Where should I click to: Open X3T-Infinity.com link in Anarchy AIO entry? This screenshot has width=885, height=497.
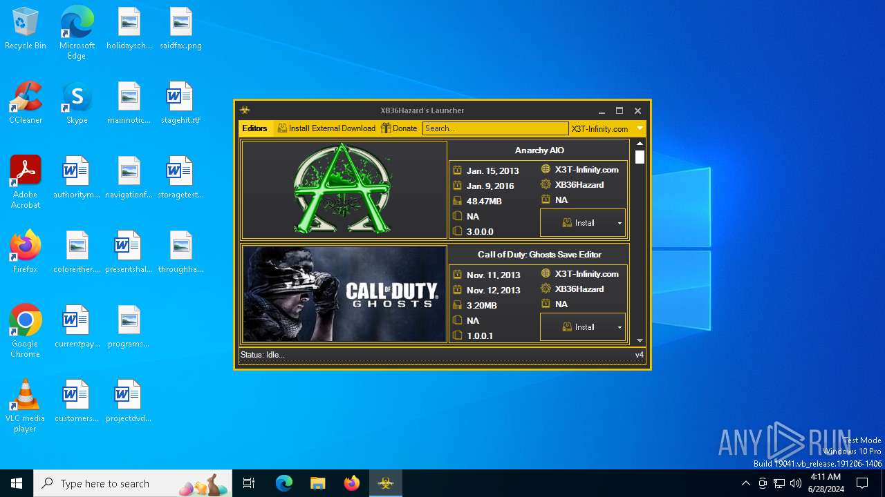(586, 170)
